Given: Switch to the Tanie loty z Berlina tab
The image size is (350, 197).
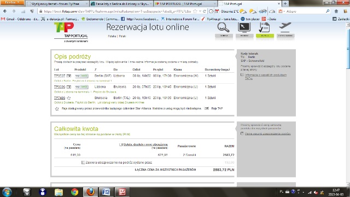Looking at the screenshot, I should (x=121, y=4).
